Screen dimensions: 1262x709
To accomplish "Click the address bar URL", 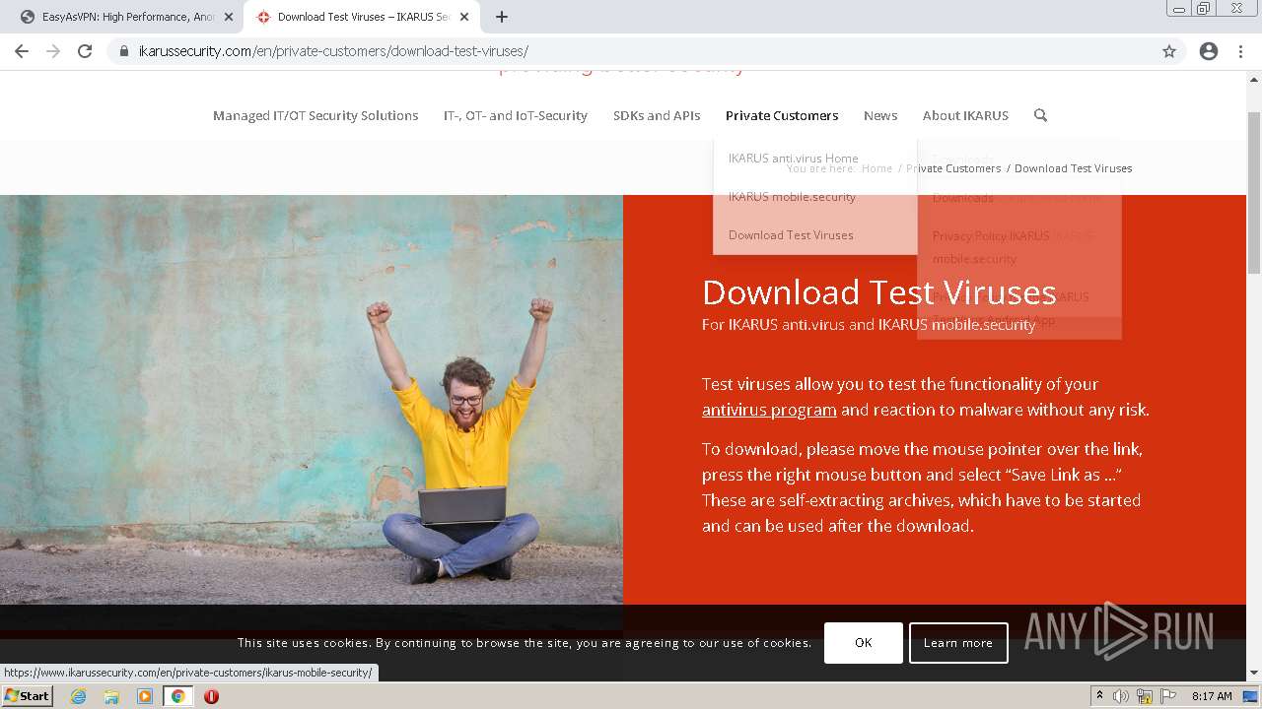I will coord(333,51).
